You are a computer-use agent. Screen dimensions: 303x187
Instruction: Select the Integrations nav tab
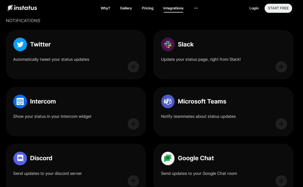click(x=173, y=8)
